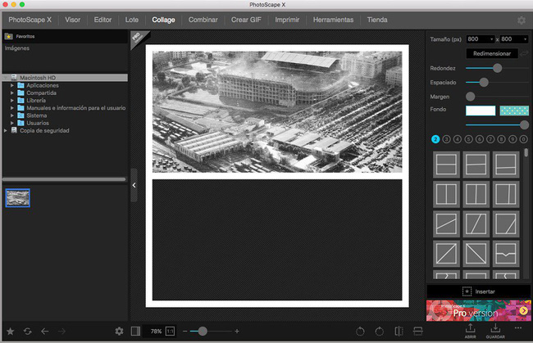Click GUARDAR save icon
The width and height of the screenshot is (533, 343).
click(495, 331)
